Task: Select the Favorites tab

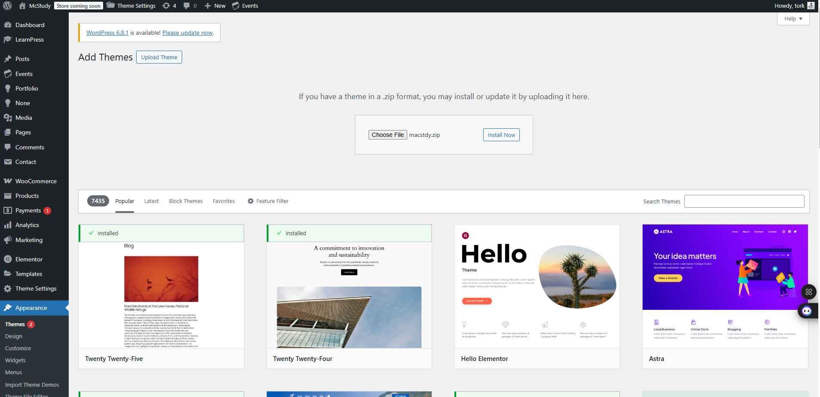Action: tap(224, 201)
